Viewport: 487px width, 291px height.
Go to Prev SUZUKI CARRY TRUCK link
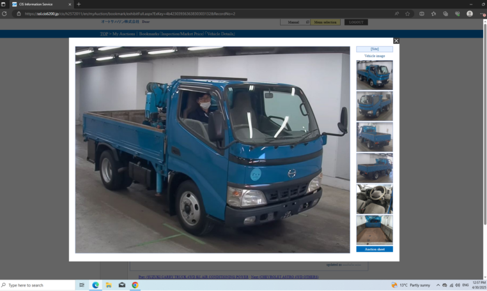coord(194,277)
